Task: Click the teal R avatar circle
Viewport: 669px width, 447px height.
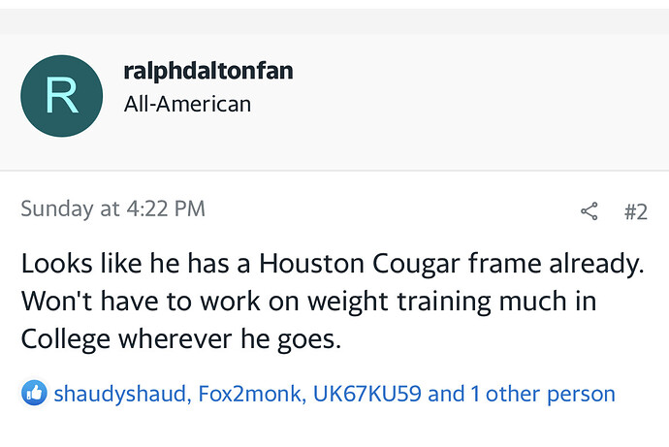Action: click(x=61, y=96)
